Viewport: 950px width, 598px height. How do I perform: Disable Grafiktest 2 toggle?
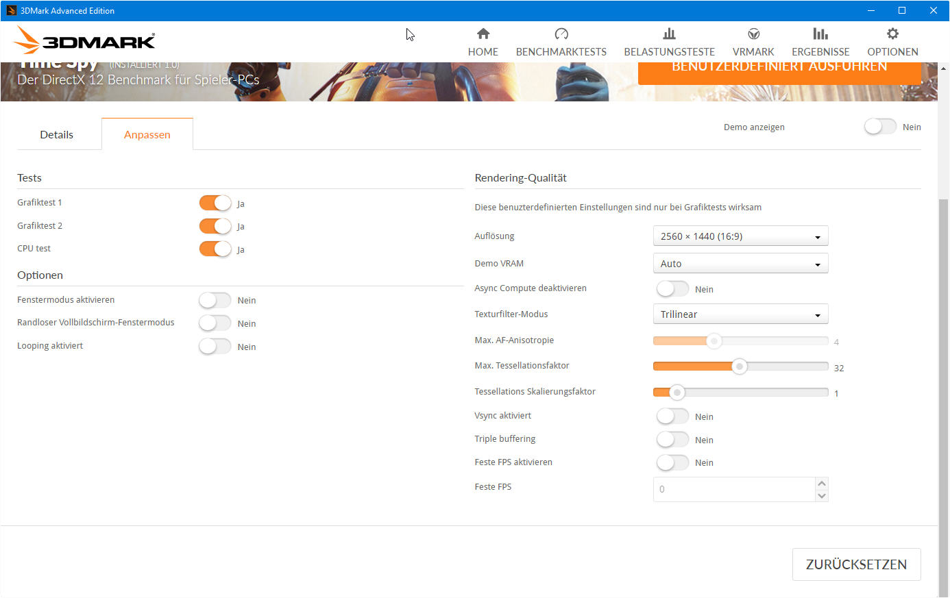215,226
